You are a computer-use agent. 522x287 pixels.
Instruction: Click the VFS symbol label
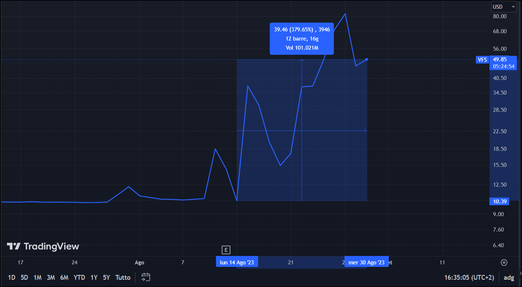[x=482, y=60]
